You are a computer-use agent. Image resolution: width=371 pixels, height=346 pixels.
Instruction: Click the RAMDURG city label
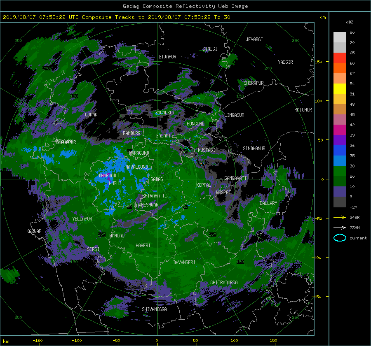(x=131, y=133)
